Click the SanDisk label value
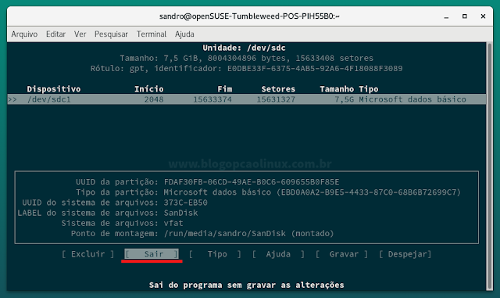Viewport: 500px width, 298px height. pos(180,213)
